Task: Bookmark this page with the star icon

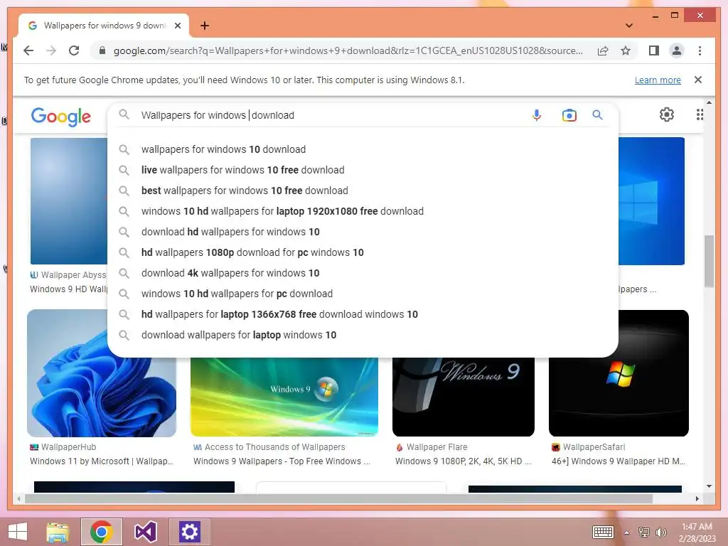Action: coord(626,50)
